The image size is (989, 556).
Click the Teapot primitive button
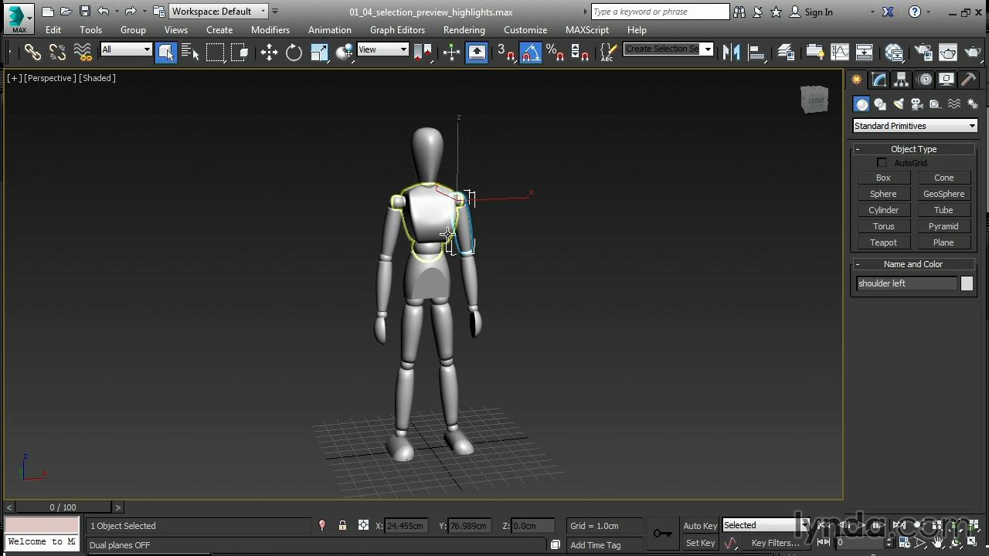coord(883,242)
